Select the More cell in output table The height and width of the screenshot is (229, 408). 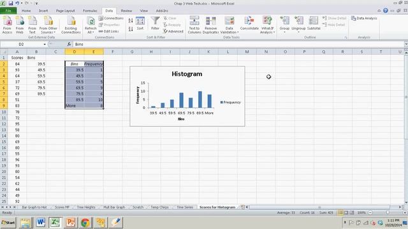tap(75, 106)
